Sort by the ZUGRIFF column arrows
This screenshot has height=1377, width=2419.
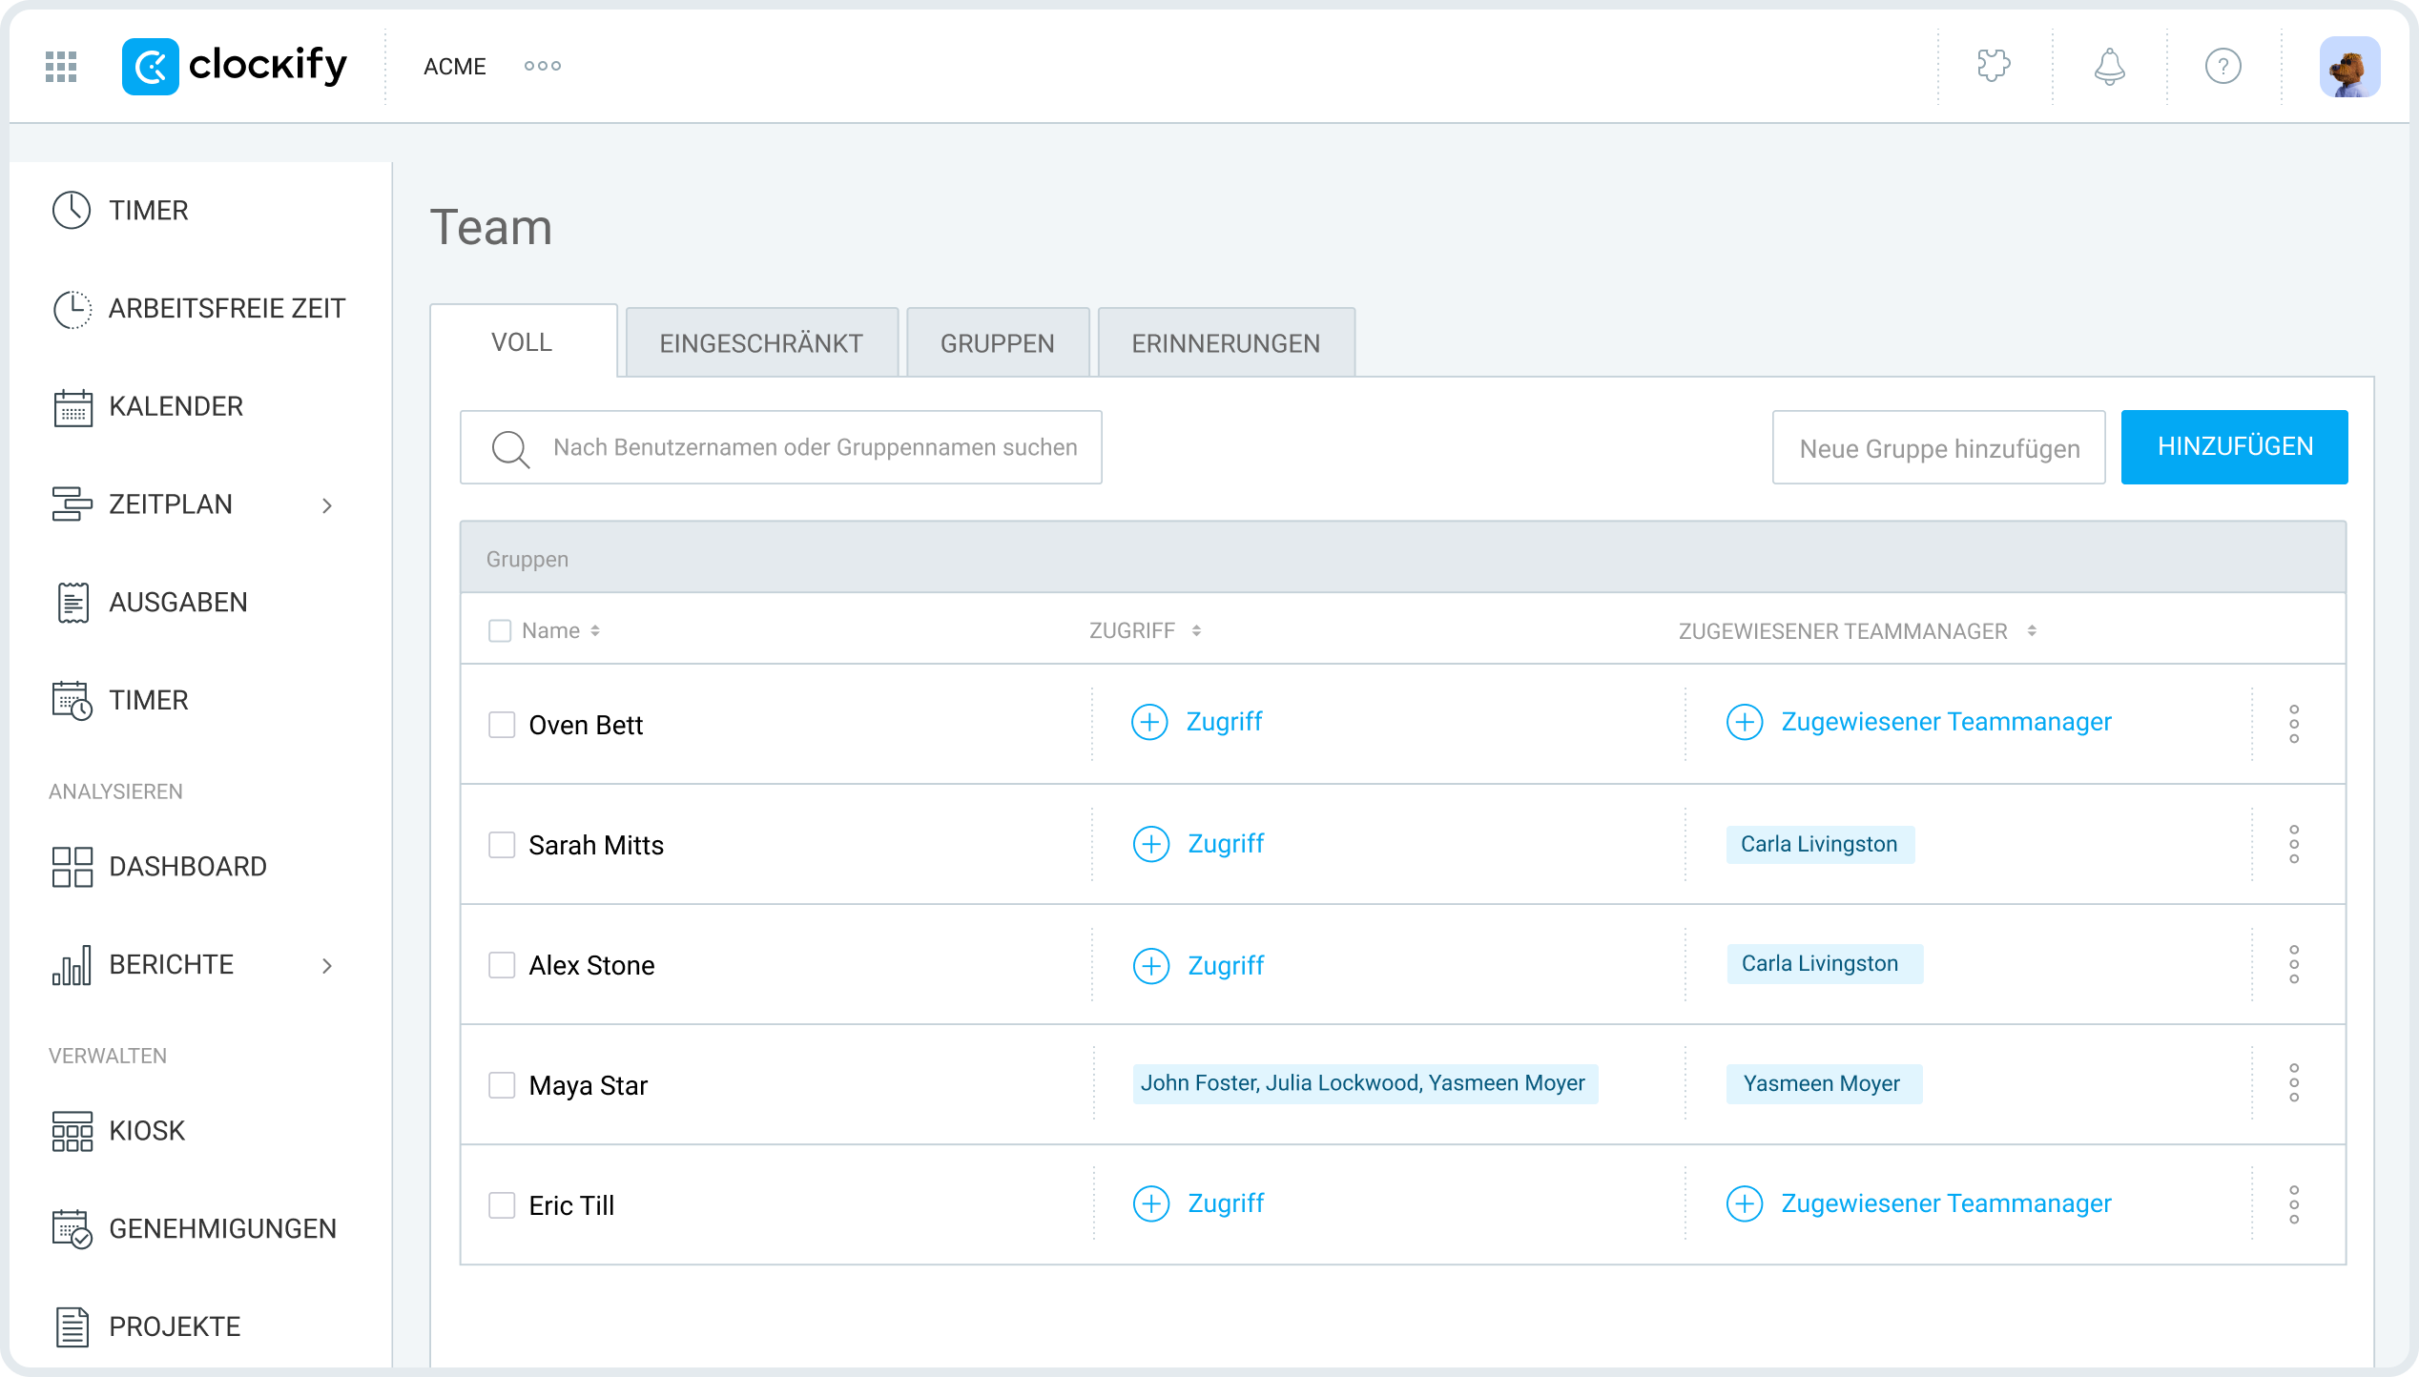pyautogui.click(x=1196, y=630)
